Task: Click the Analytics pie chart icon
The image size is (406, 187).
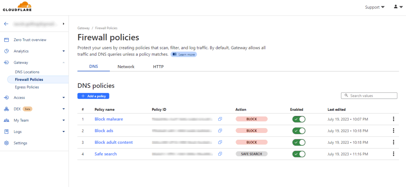Action: [x=7, y=51]
